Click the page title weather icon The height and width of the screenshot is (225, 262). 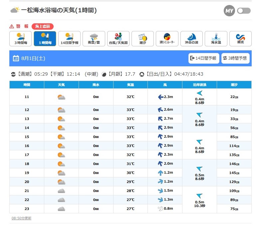15,10
